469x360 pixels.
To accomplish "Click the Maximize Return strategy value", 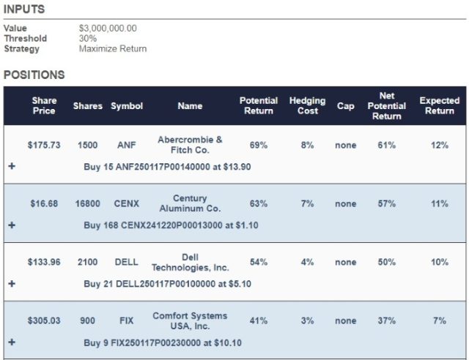I will tap(113, 49).
